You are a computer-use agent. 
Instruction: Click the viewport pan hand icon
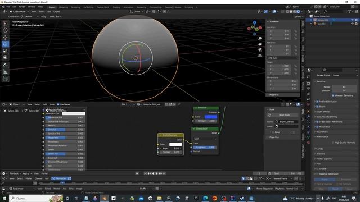tap(260, 44)
